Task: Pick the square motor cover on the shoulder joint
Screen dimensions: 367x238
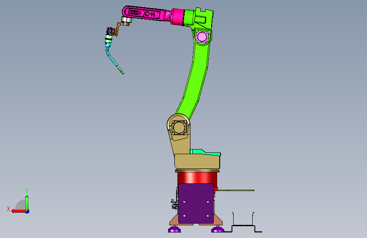Action: click(x=179, y=128)
